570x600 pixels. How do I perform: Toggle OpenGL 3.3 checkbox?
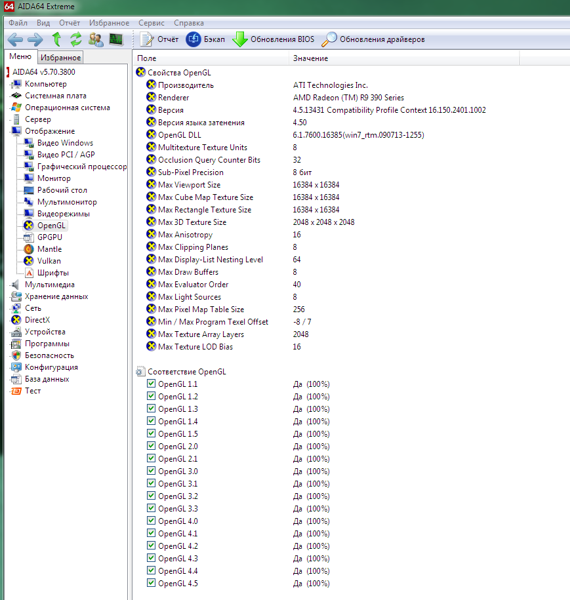tap(152, 508)
